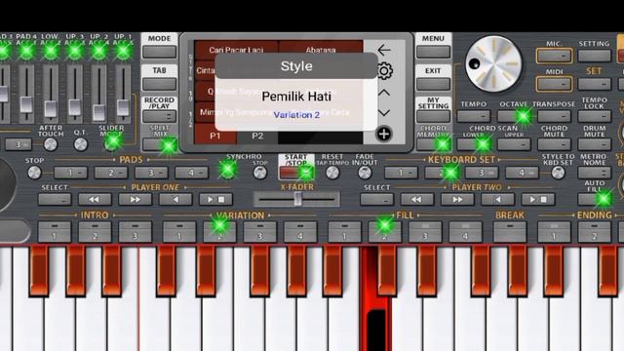Click the SETTING button
This screenshot has height=351, width=624.
pyautogui.click(x=594, y=56)
